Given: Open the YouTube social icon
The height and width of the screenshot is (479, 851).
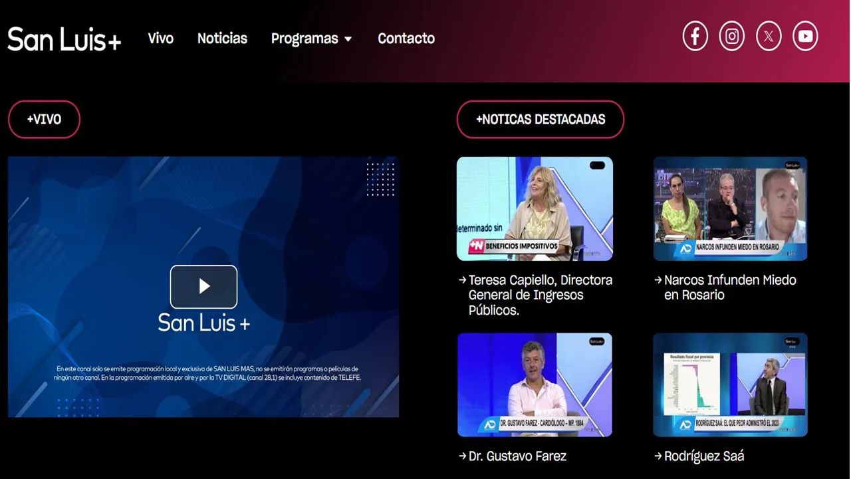Looking at the screenshot, I should [x=805, y=36].
